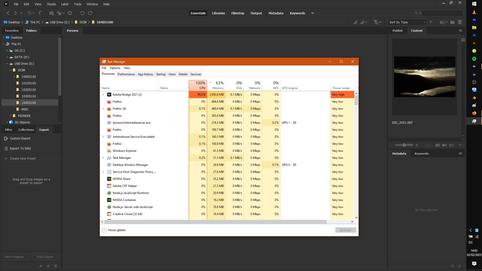Click the Refine batch icon in toolbar
This screenshot has width=482, height=271.
click(59, 13)
